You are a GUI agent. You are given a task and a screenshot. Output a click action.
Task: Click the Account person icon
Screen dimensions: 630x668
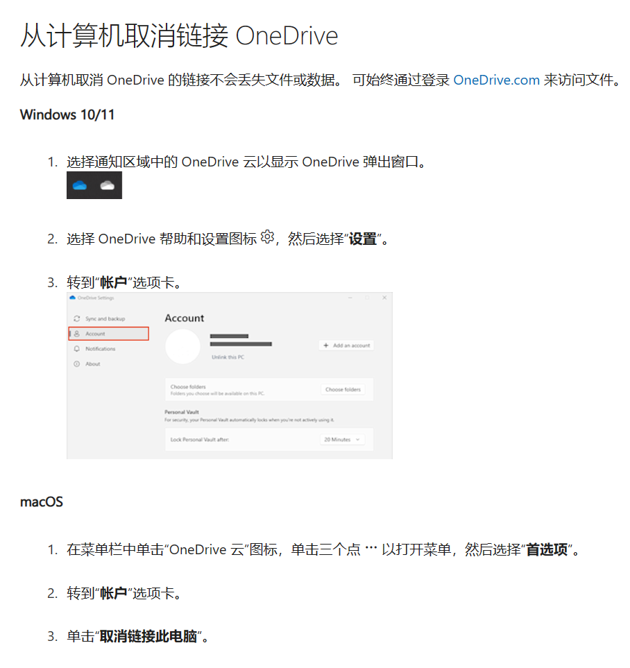[77, 334]
